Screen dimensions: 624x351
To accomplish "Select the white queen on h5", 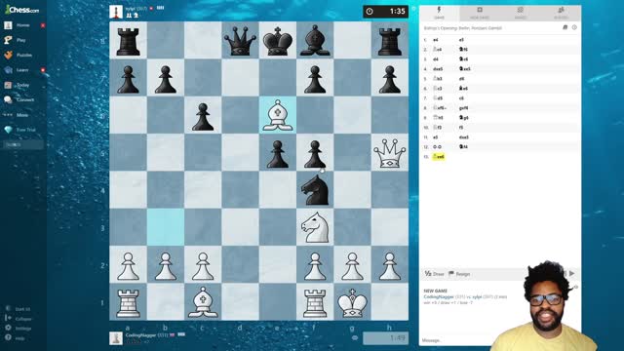I will pos(390,152).
